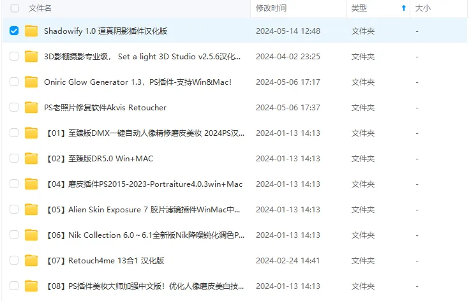Check the 3D影棚摄影专业级 folder checkbox
The image size is (469, 301).
pyautogui.click(x=14, y=56)
